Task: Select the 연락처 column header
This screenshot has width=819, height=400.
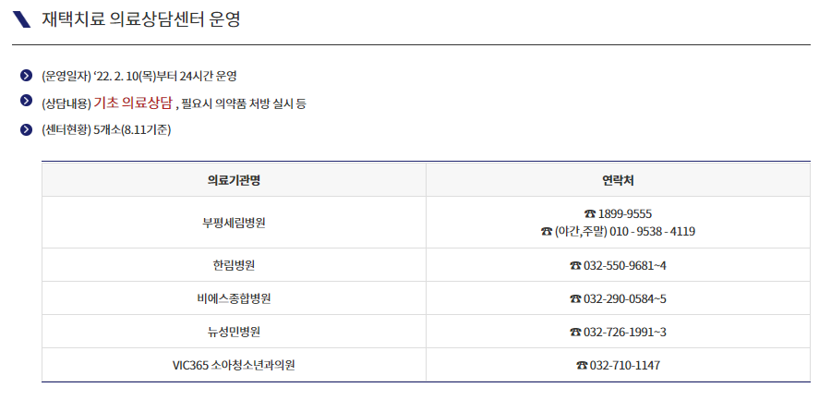Action: [x=618, y=180]
